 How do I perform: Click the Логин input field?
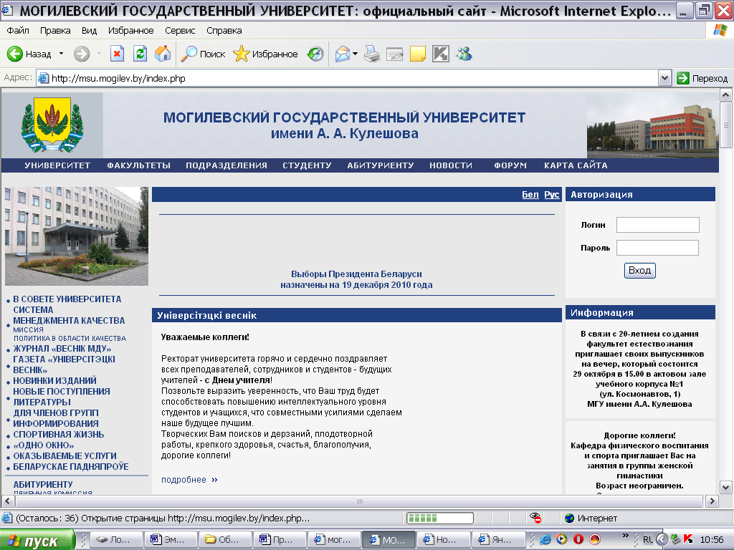click(x=658, y=225)
